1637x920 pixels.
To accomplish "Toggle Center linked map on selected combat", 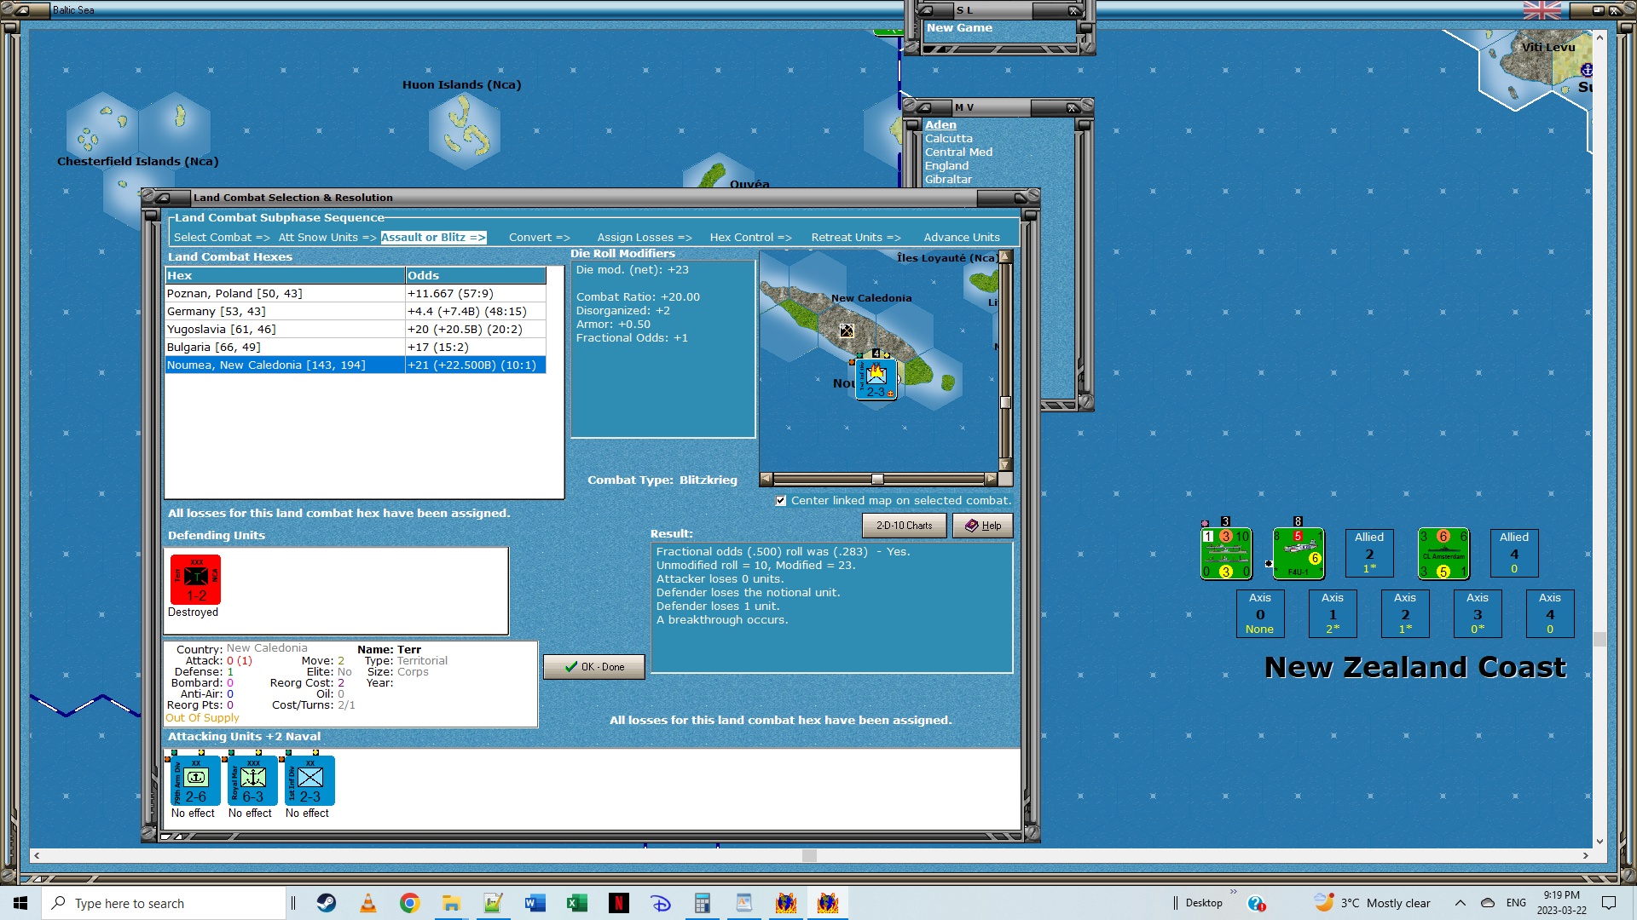I will [781, 501].
